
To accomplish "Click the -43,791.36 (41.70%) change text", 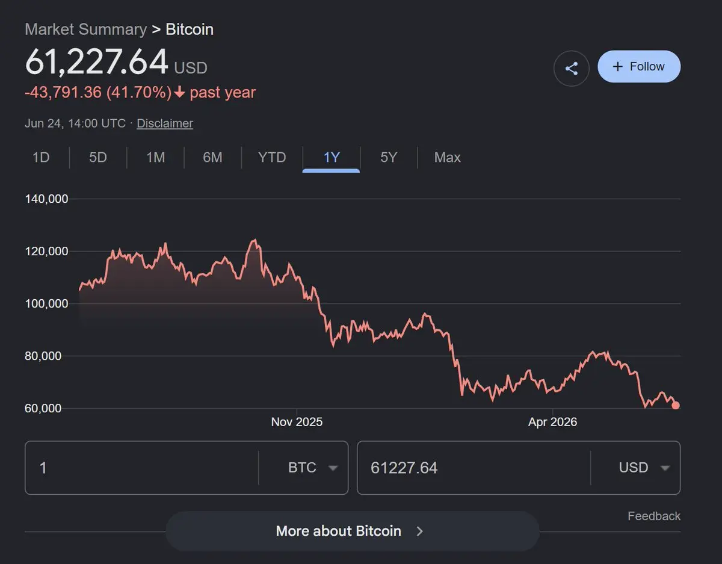I will pyautogui.click(x=98, y=93).
